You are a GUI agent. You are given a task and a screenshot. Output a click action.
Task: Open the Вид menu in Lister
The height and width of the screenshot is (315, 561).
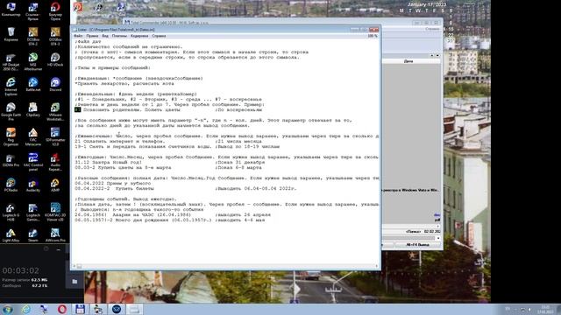click(x=105, y=36)
